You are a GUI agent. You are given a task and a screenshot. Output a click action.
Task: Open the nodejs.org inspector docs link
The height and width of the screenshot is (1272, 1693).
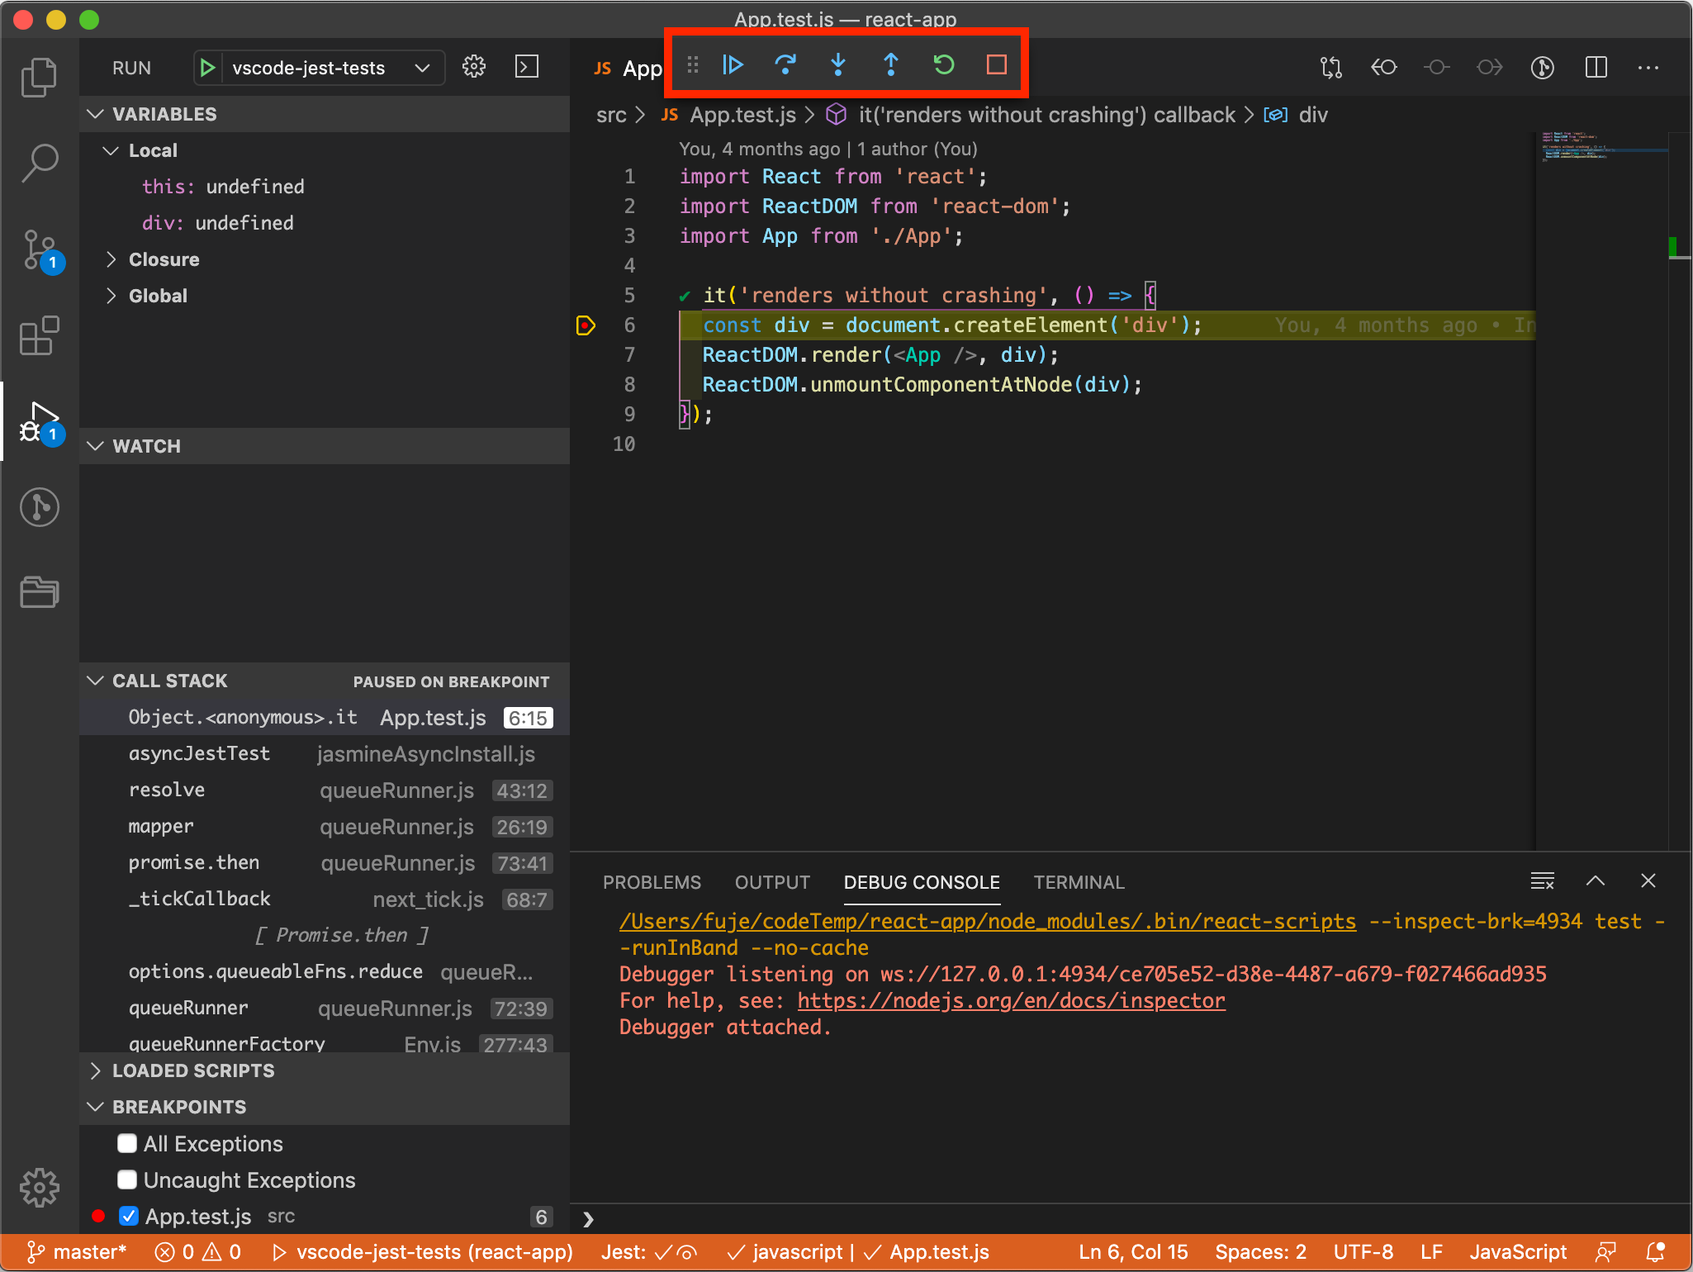click(x=1011, y=1000)
